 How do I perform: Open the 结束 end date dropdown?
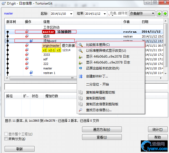[x=105, y=14]
